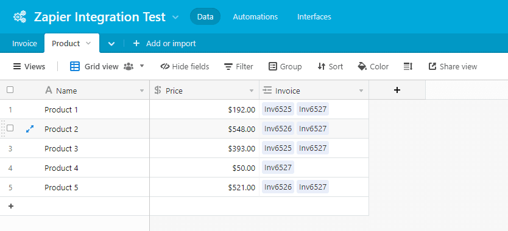Tick the select-all checkbox in header
The height and width of the screenshot is (231, 508).
10,89
